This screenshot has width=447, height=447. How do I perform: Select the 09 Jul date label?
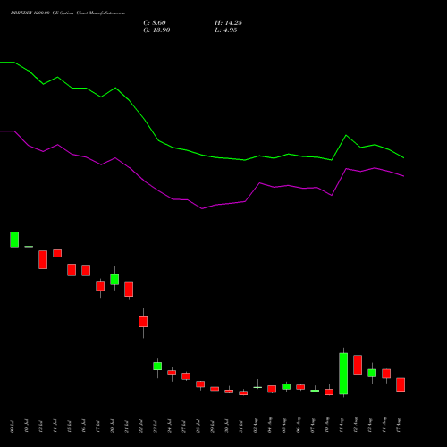coord(12,426)
